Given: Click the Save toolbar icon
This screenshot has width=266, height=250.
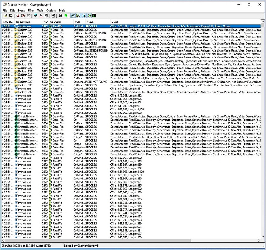Looking at the screenshot, I should coord(11,16).
